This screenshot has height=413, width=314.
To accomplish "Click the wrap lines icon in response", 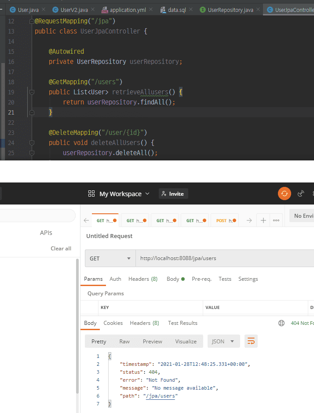I will click(x=251, y=341).
